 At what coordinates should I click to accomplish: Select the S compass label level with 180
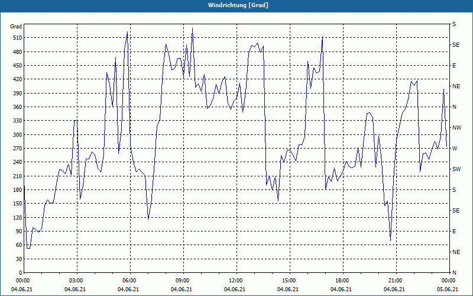(x=454, y=190)
